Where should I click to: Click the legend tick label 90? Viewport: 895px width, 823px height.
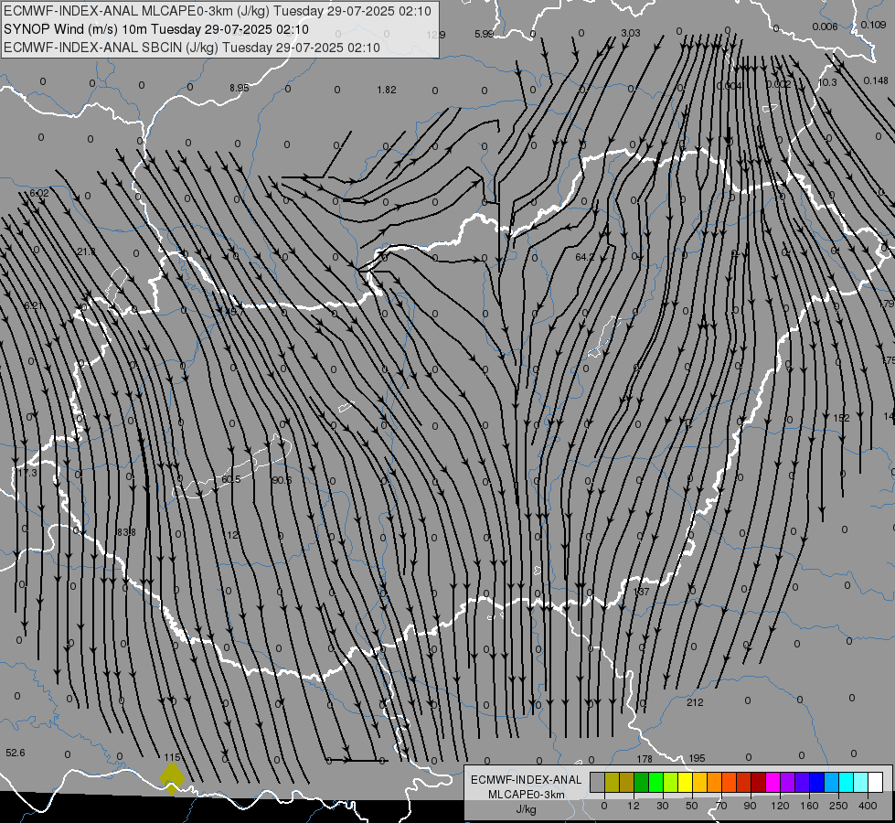coord(750,806)
